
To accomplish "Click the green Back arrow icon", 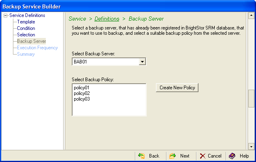I will (141, 156).
